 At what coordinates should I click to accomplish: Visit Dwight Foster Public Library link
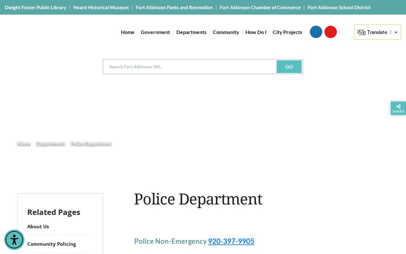click(36, 7)
